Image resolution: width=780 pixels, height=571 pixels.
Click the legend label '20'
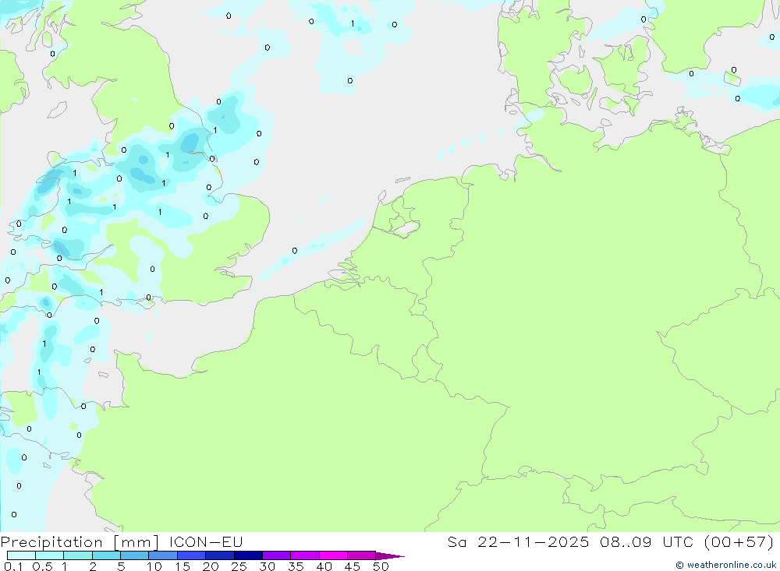211,566
